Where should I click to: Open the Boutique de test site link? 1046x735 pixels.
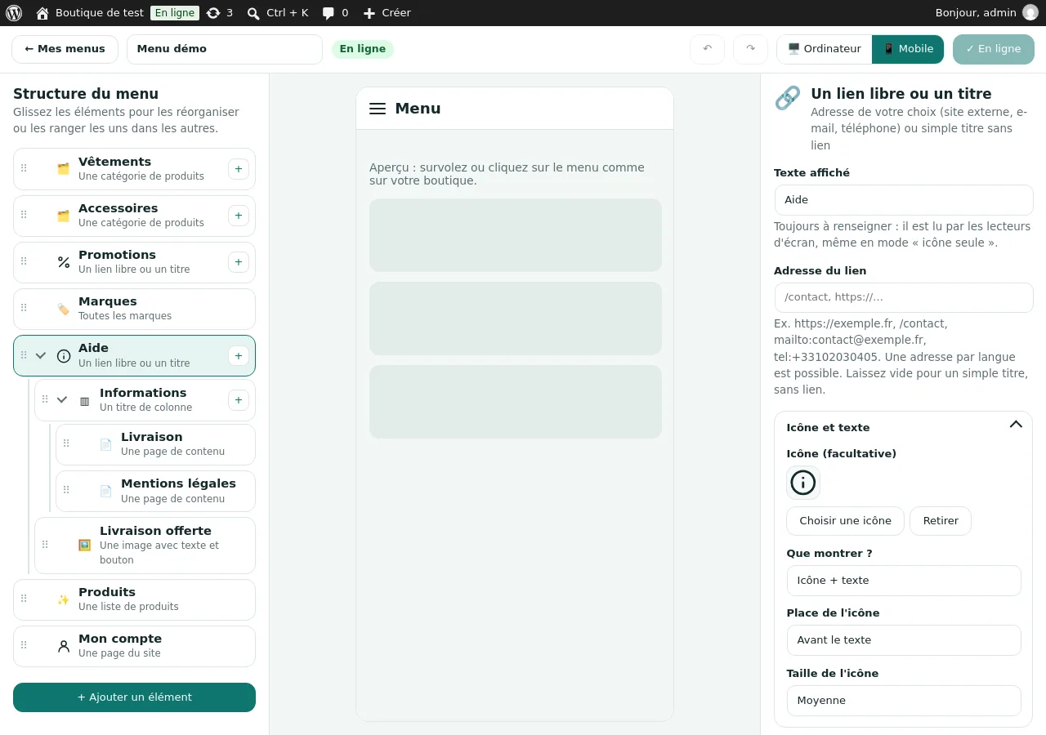pyautogui.click(x=90, y=13)
